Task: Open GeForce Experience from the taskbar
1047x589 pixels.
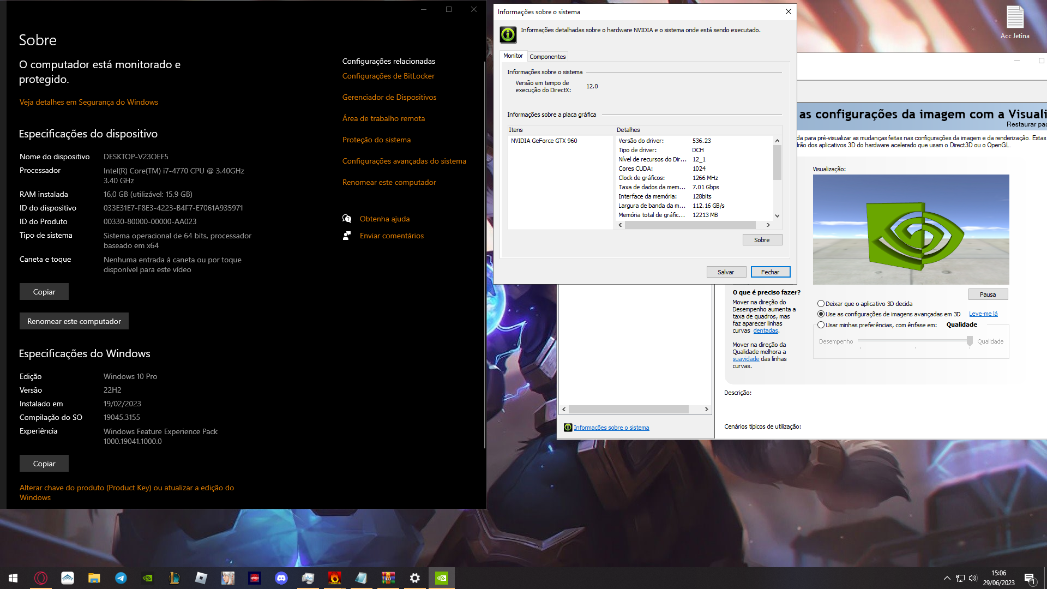Action: pyautogui.click(x=148, y=578)
